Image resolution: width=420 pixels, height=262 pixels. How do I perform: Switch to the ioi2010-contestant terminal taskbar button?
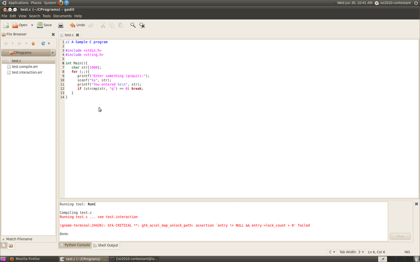[x=134, y=259]
